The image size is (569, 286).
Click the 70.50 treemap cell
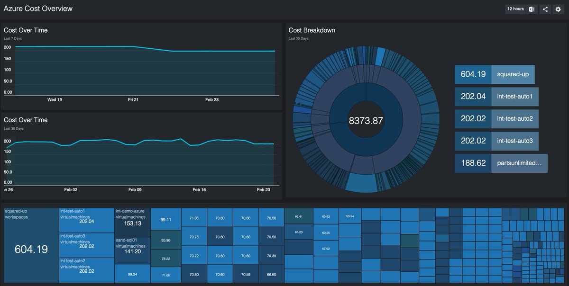271,237
